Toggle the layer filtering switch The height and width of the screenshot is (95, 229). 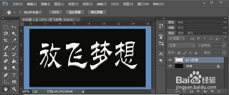tap(226, 39)
